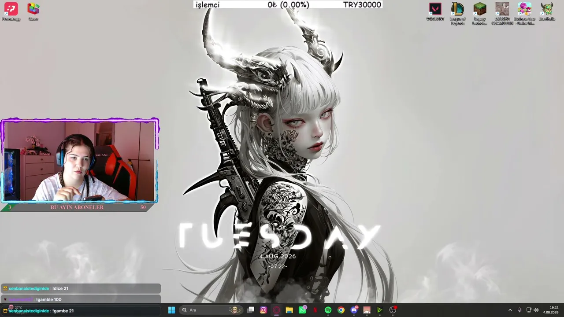The width and height of the screenshot is (564, 317).
Task: Open the green arrow app in taskbar
Action: click(379, 310)
